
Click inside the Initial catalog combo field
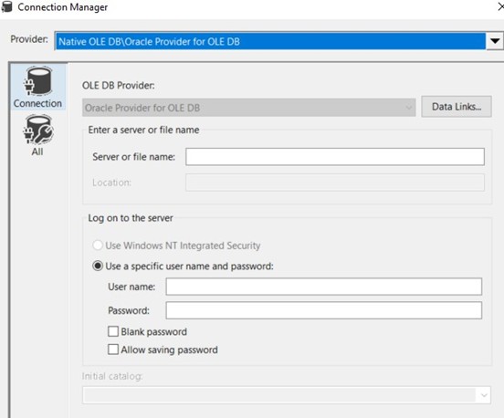tap(279, 395)
